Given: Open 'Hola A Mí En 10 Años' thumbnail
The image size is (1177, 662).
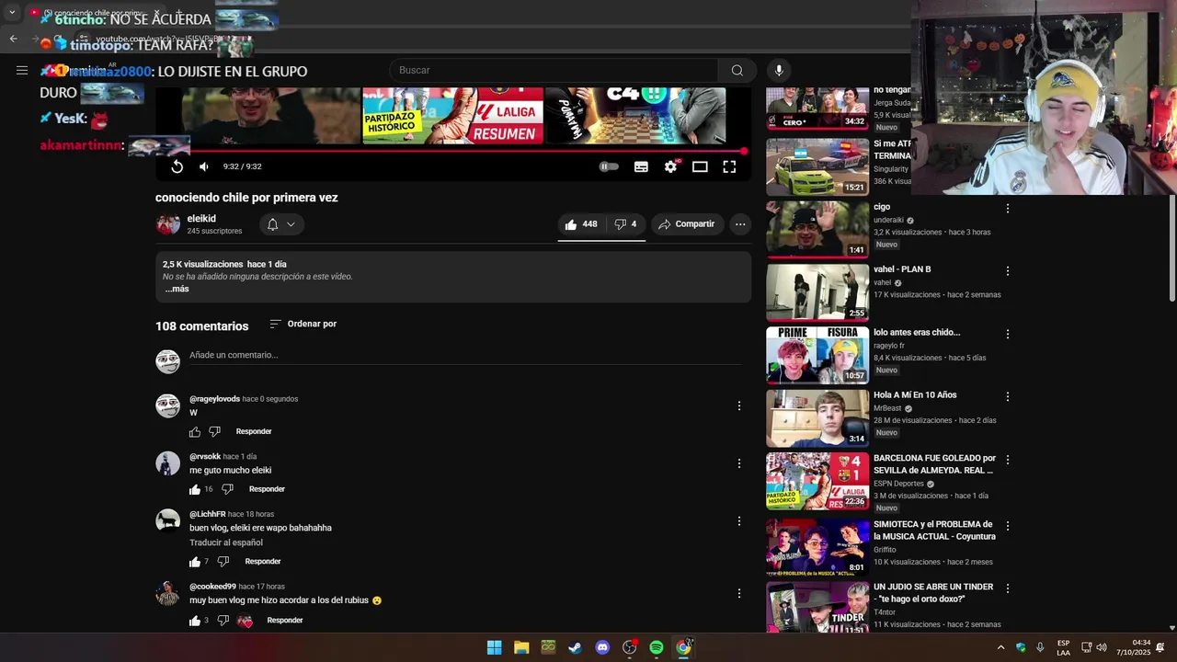Looking at the screenshot, I should [x=817, y=417].
